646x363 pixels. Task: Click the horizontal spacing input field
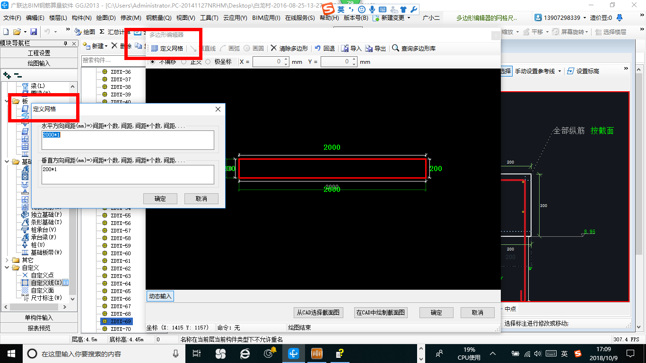click(128, 140)
